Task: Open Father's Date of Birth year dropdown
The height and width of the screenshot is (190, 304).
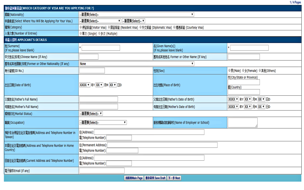Action: pyautogui.click(x=233, y=99)
